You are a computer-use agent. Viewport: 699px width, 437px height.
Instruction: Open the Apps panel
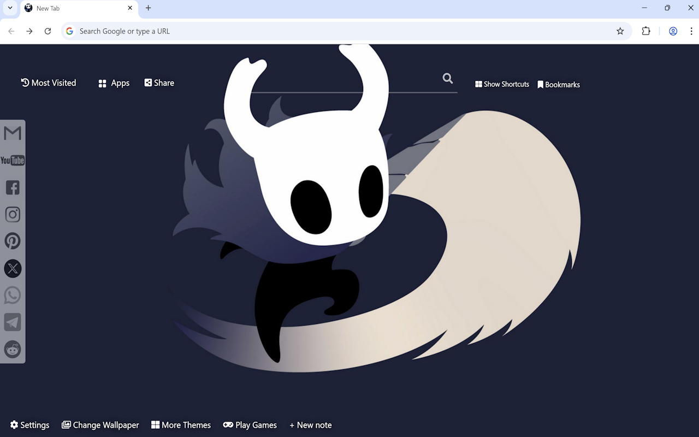(113, 82)
